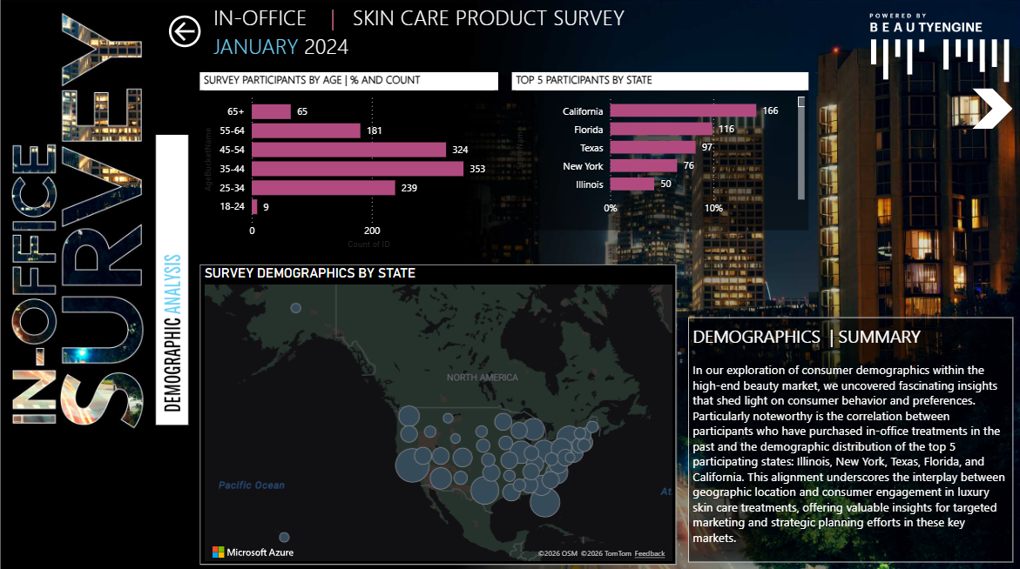The image size is (1020, 569).
Task: Click the Texas bar in state chart
Action: 652,147
